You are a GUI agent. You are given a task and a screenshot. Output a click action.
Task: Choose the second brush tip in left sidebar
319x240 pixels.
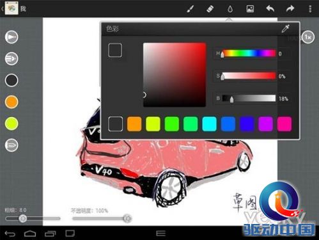pos(12,59)
